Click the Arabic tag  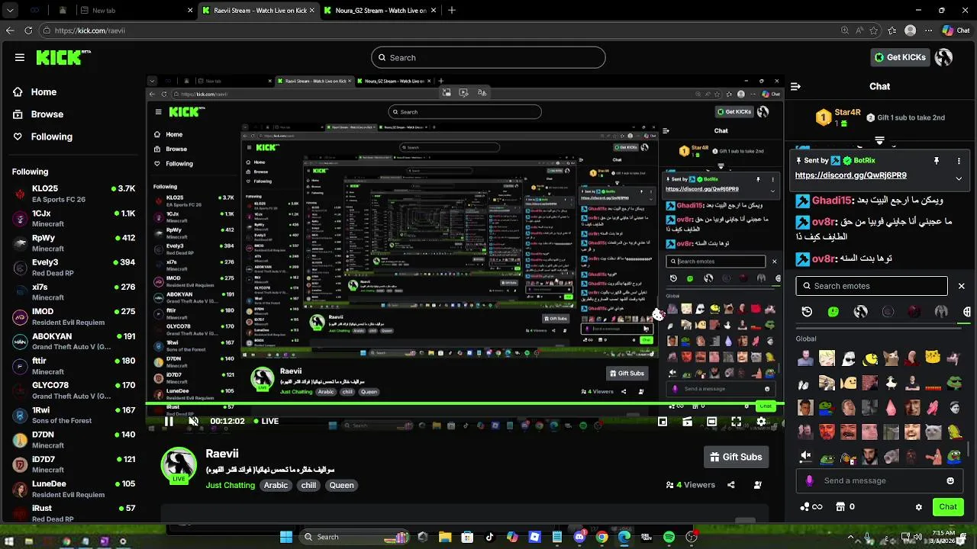[x=276, y=485]
